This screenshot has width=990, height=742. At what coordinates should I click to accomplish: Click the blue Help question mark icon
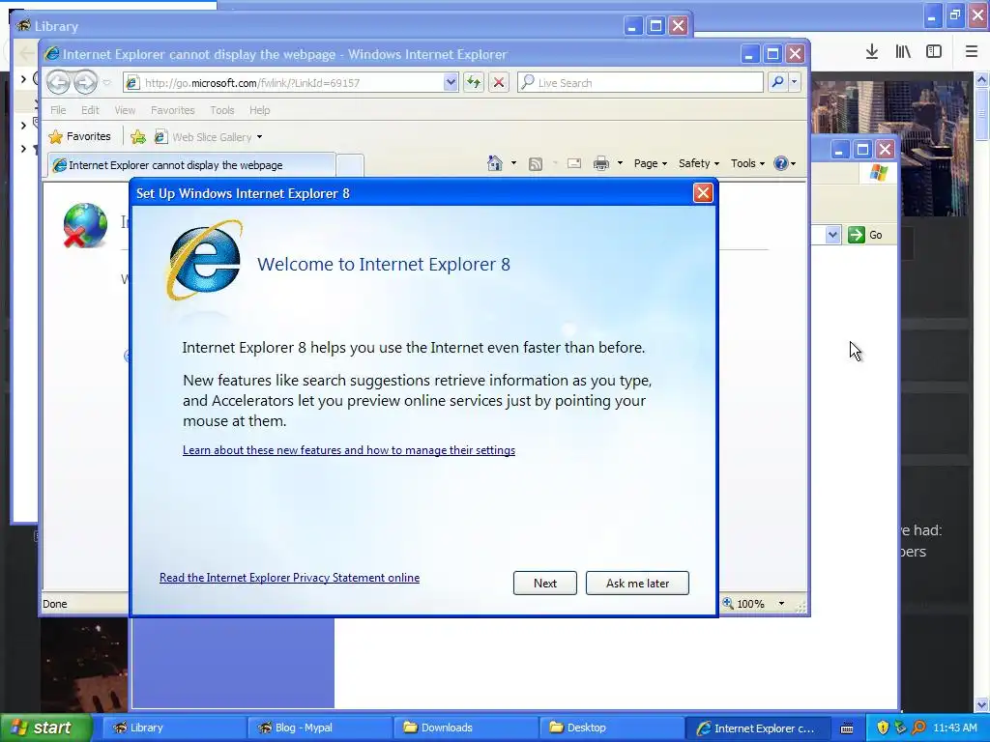(781, 163)
